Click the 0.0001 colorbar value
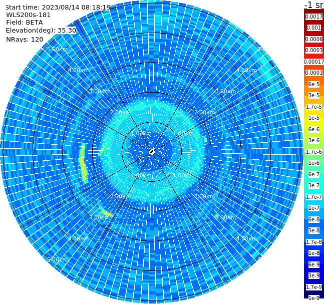The height and width of the screenshot is (304, 324). pos(314,73)
